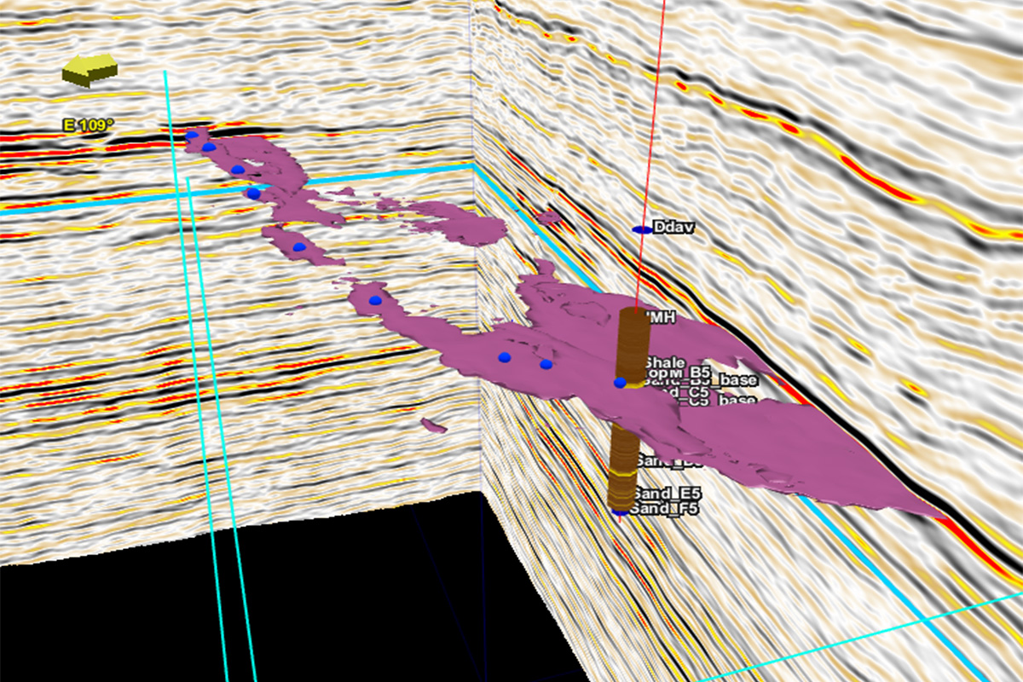Click the small isolated pink geobody fragment

pos(433,425)
